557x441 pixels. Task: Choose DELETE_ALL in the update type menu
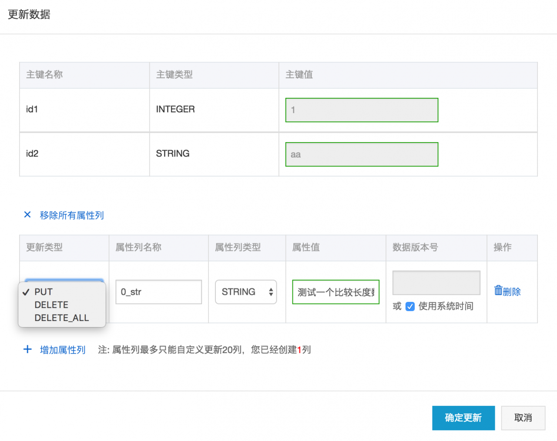pos(62,318)
